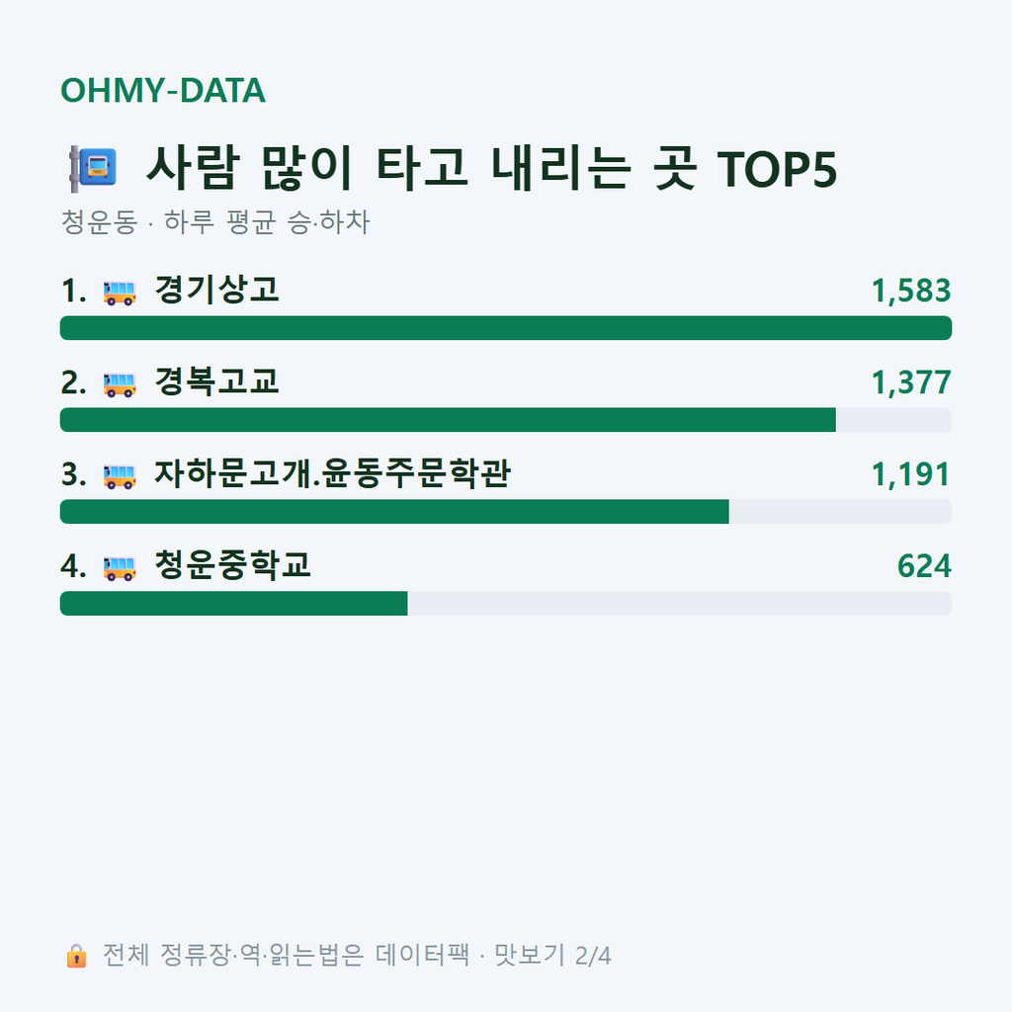The width and height of the screenshot is (1012, 1012).
Task: Click the bus icon beside 자하문고개.윤동주문학관
Action: pyautogui.click(x=120, y=476)
